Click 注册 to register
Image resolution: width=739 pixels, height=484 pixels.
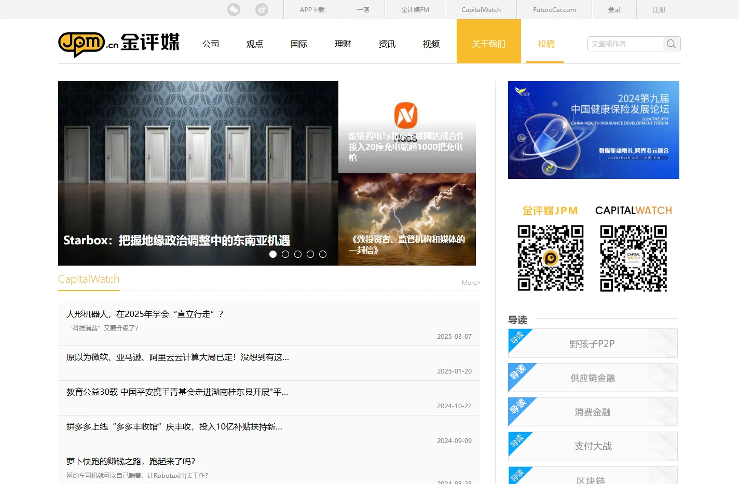click(x=659, y=9)
